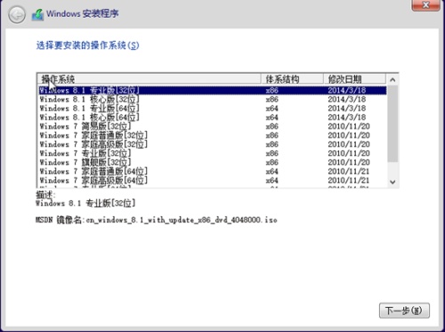Select Windows 7 家庭高级版[32位] row
Image resolution: width=445 pixels, height=332 pixels.
click(213, 144)
